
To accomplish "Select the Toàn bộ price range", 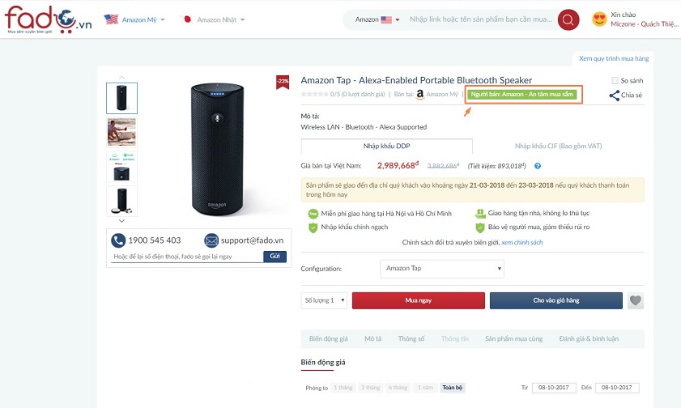I will click(453, 388).
